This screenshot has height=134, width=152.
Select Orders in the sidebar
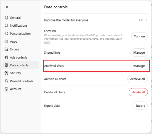[x=20, y=49]
